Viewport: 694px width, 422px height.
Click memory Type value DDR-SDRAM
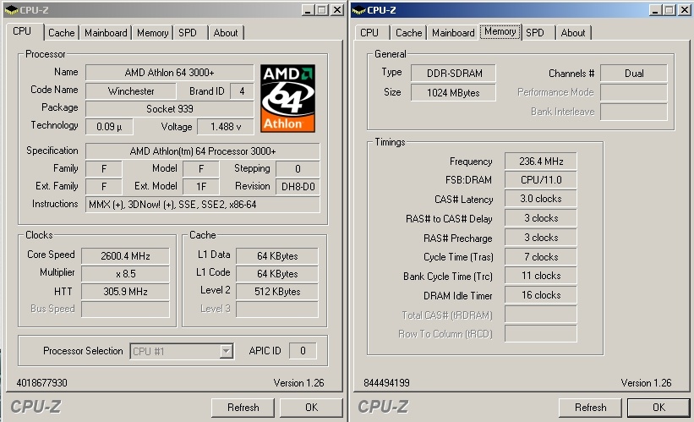454,73
